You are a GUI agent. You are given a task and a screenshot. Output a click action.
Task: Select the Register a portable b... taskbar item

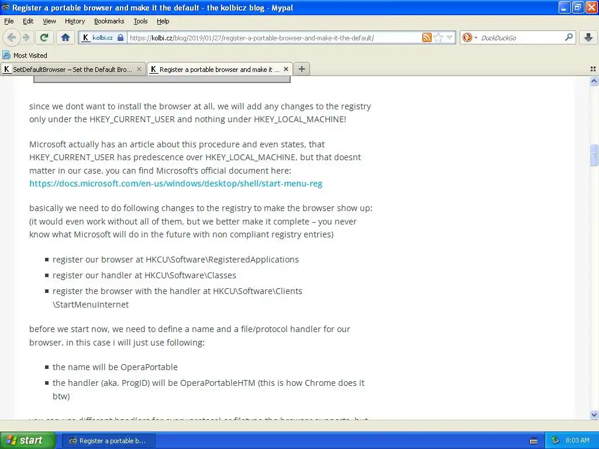coord(108,441)
